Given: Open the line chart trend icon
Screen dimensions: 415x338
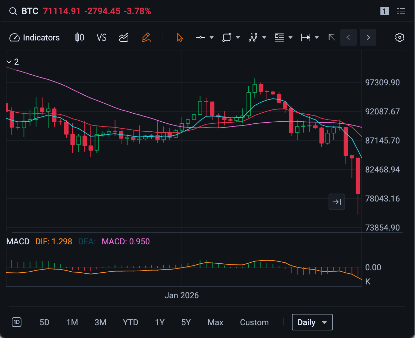Looking at the screenshot, I should (124, 38).
